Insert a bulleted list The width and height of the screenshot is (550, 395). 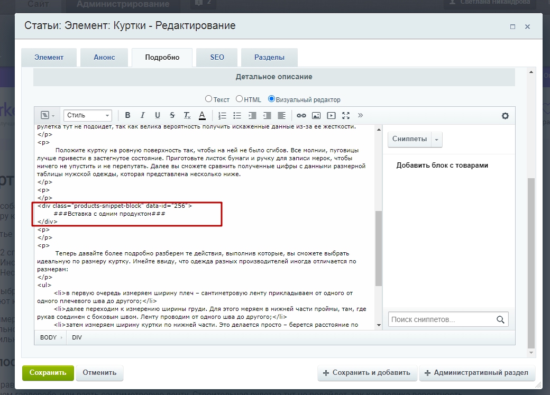237,115
